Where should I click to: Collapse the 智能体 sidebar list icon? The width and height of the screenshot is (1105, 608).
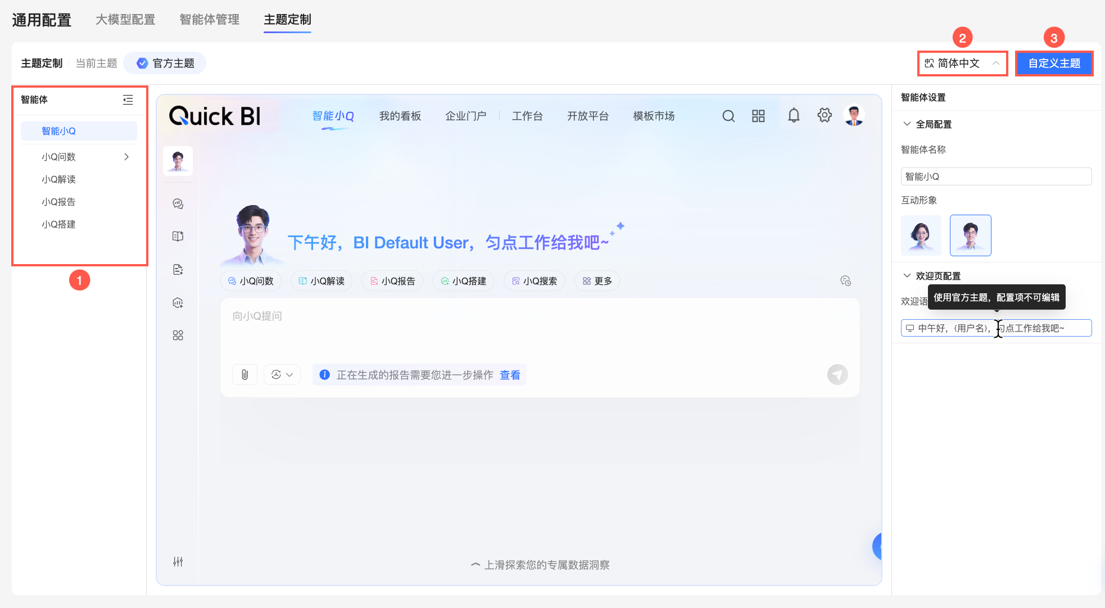[x=128, y=99]
